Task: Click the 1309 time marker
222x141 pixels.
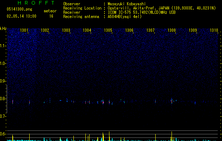Action: click(x=193, y=30)
